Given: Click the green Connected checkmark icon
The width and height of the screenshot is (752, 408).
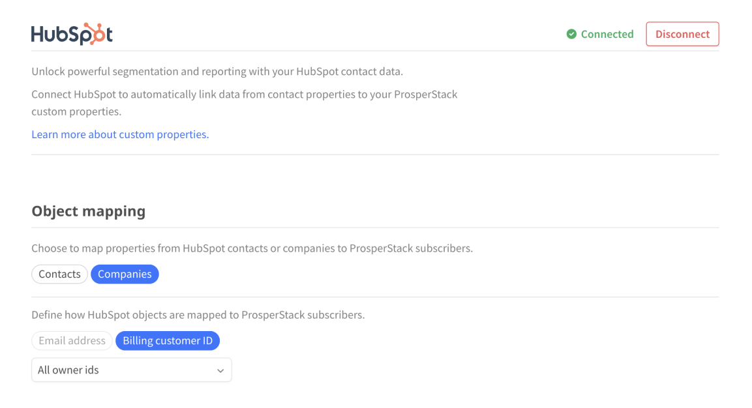Looking at the screenshot, I should (x=571, y=34).
